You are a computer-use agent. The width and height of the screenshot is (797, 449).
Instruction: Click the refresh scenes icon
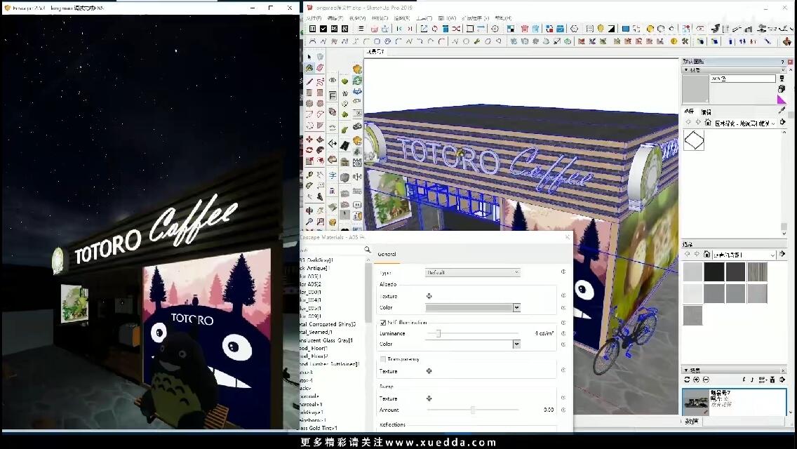(x=687, y=380)
